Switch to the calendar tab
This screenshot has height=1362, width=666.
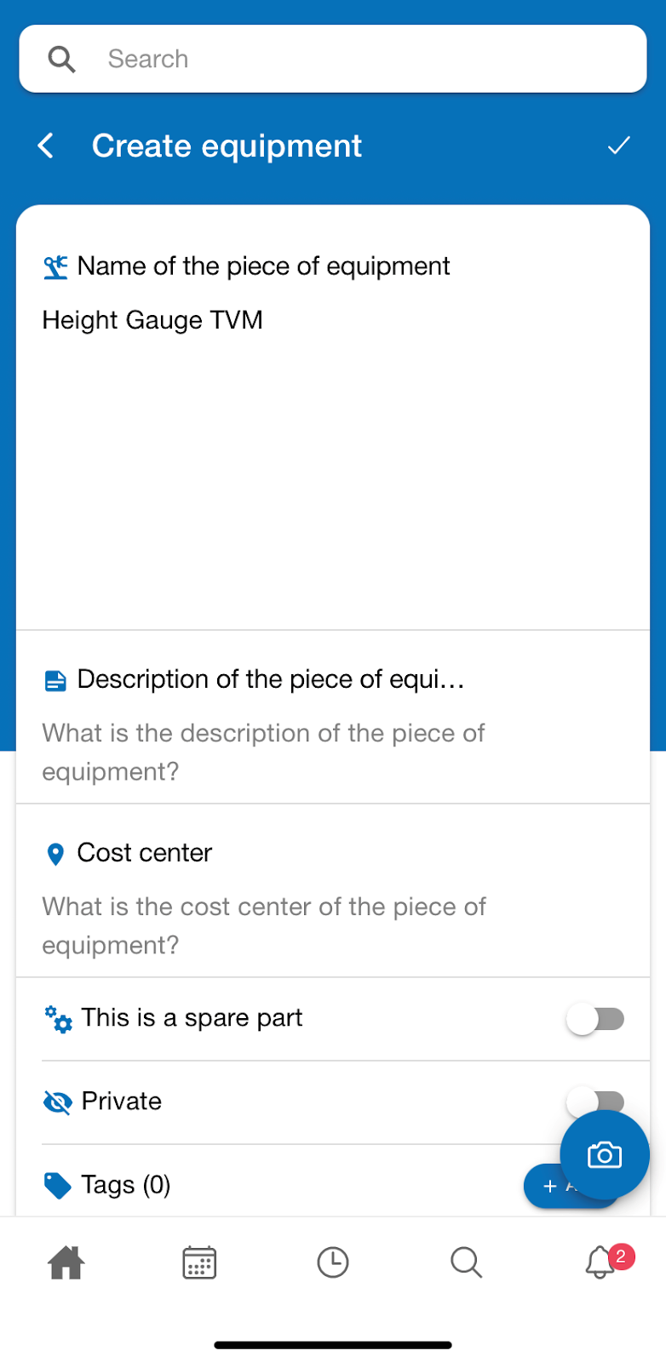[x=199, y=1262]
